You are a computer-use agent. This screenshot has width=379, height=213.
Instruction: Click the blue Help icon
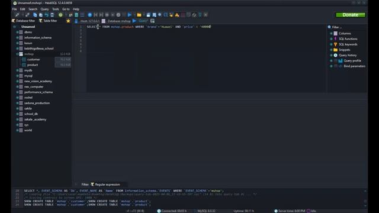pos(89,15)
